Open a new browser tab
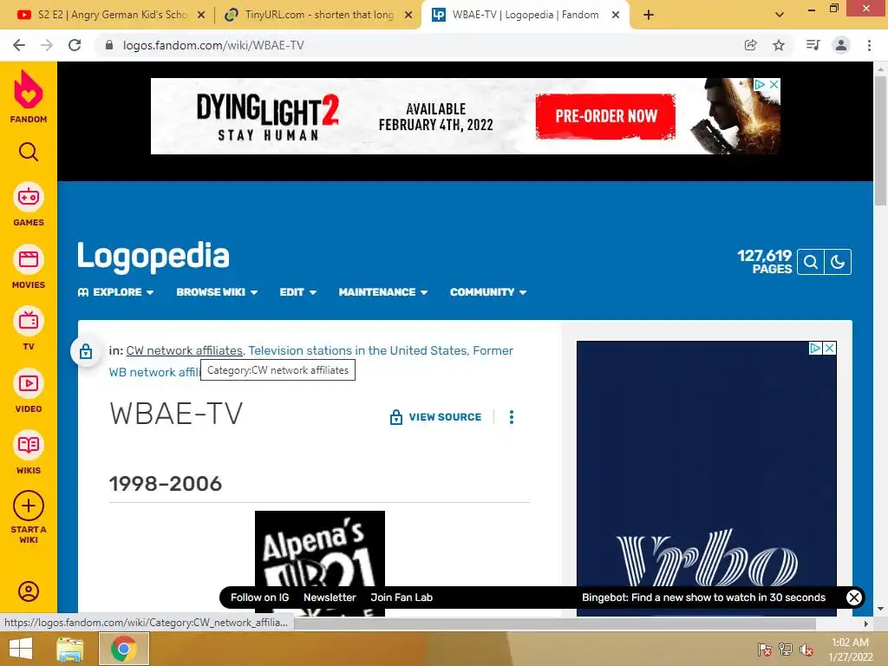The image size is (888, 666). point(649,16)
